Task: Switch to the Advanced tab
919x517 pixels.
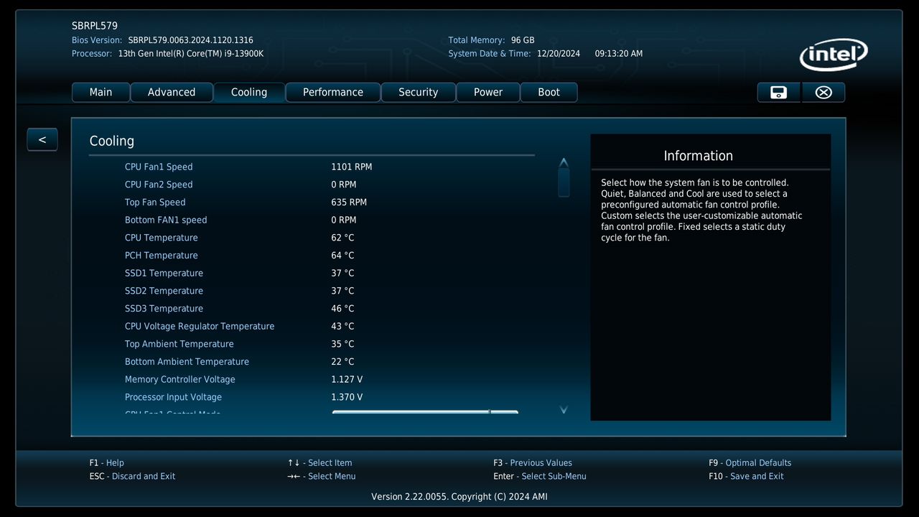Action: 172,92
